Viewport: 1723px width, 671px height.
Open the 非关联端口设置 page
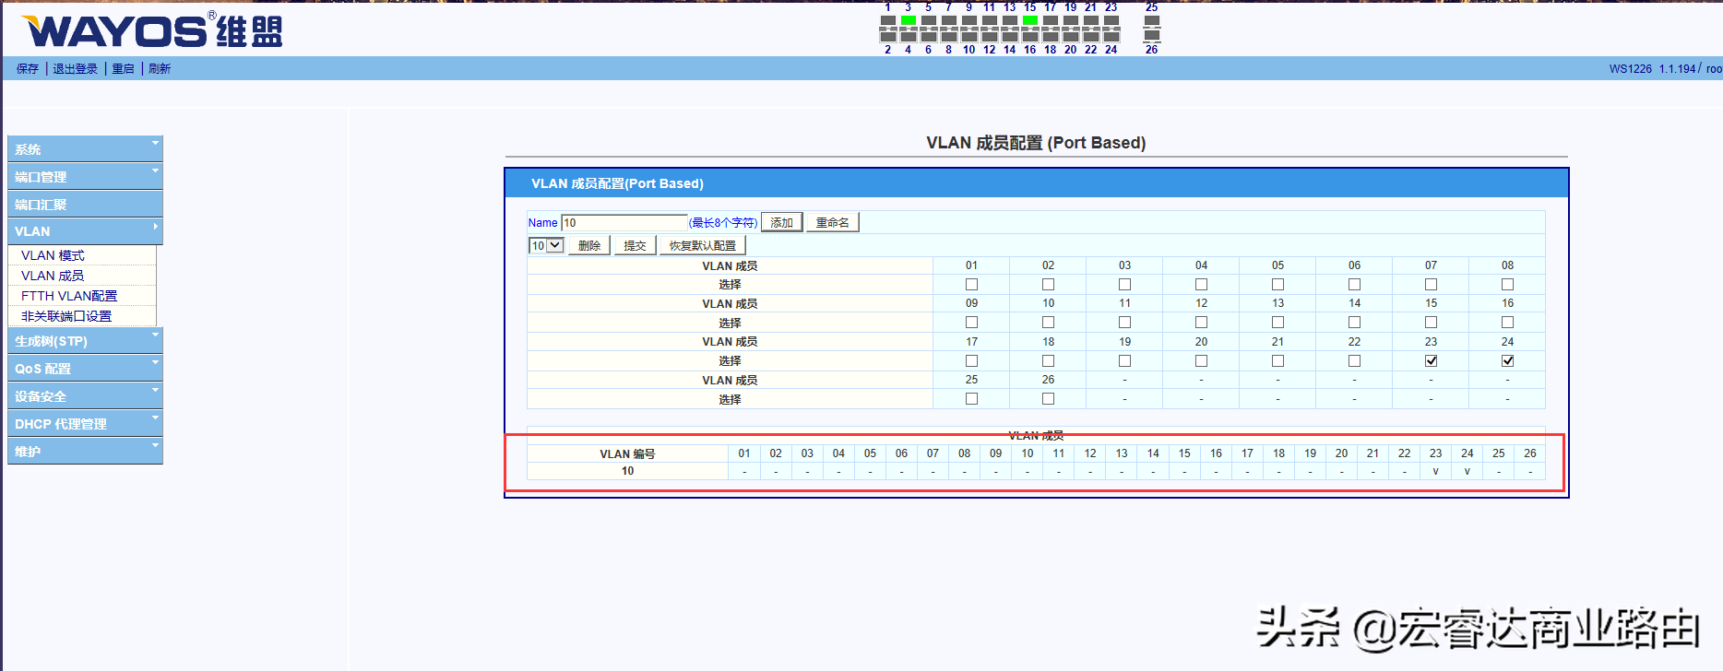click(x=66, y=316)
